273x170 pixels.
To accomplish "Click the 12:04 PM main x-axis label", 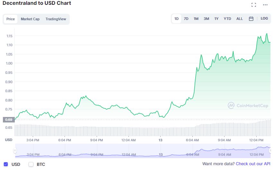I will click(256, 140).
